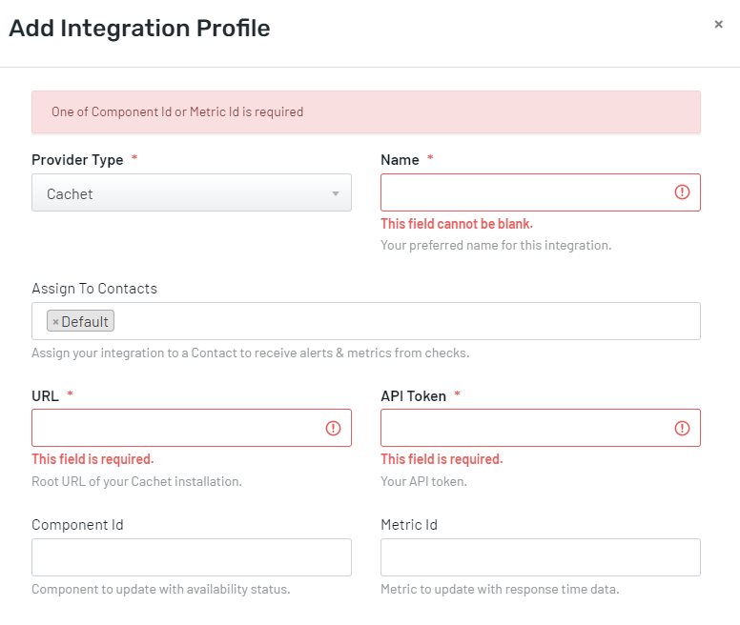Click the alert icon in API Token field
Image resolution: width=740 pixels, height=625 pixels.
point(682,428)
